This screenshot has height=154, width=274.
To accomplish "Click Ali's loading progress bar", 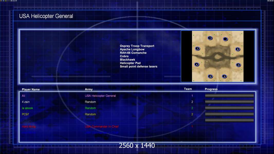I will click(230, 95).
